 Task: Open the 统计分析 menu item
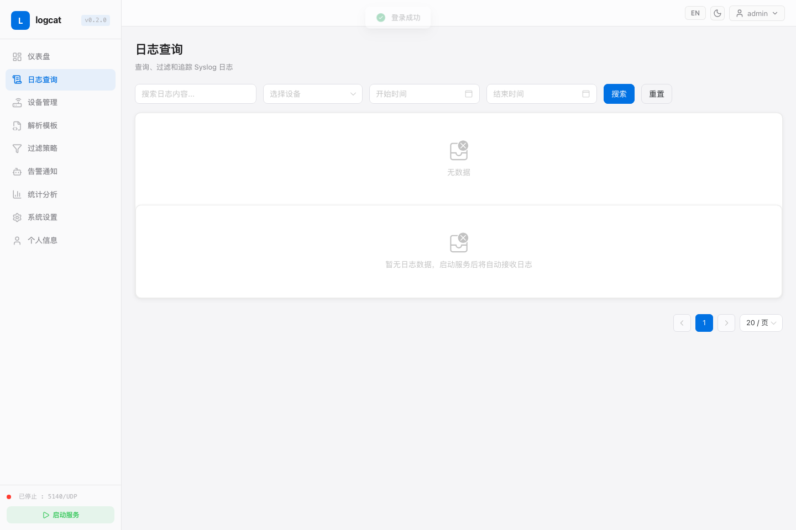60,194
